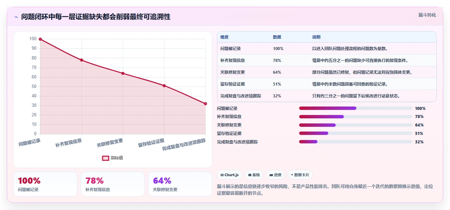Click the description about 可直接执行的复现条件

360,61
